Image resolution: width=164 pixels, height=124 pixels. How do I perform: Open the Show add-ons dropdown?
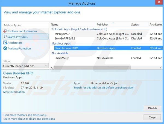[x=25, y=66]
